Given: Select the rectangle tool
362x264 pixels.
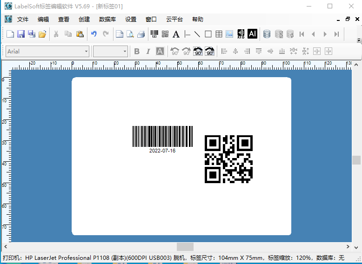Looking at the screenshot, I should (x=208, y=34).
